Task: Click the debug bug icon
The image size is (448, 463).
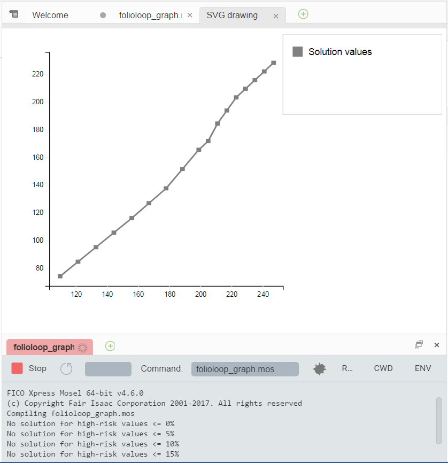Action: 320,369
